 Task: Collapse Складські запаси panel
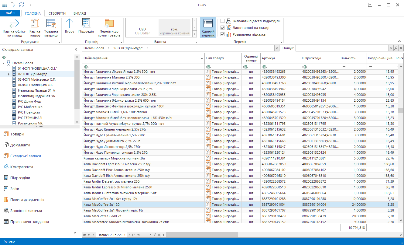76,49
